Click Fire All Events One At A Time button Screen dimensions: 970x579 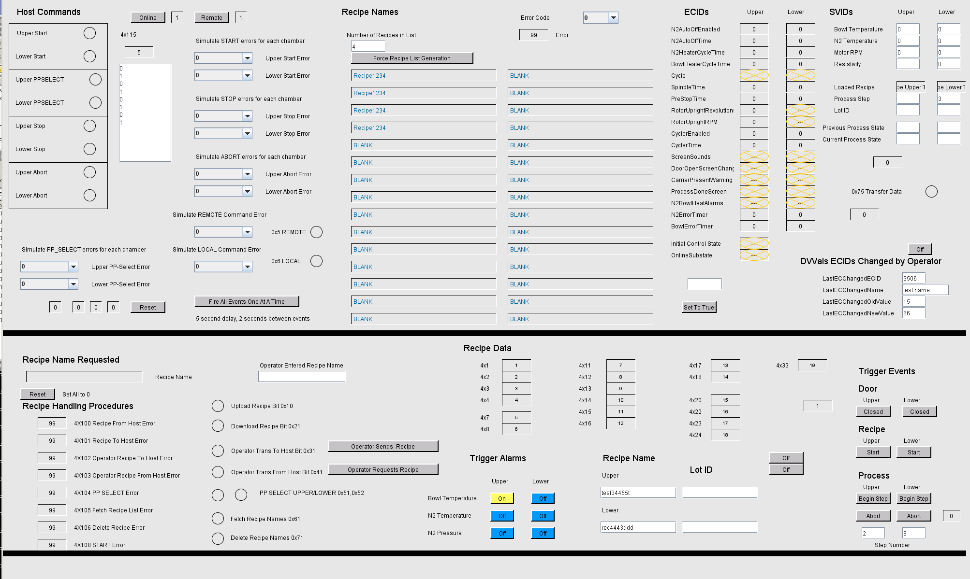point(246,300)
